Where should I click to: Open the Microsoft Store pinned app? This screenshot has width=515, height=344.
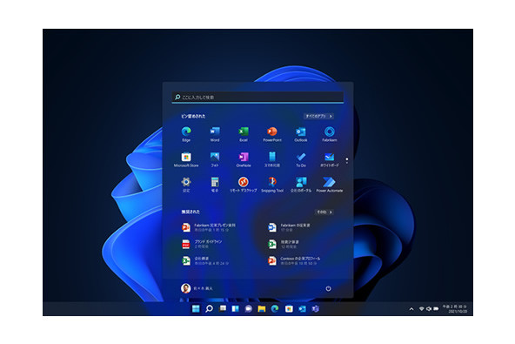(x=186, y=159)
